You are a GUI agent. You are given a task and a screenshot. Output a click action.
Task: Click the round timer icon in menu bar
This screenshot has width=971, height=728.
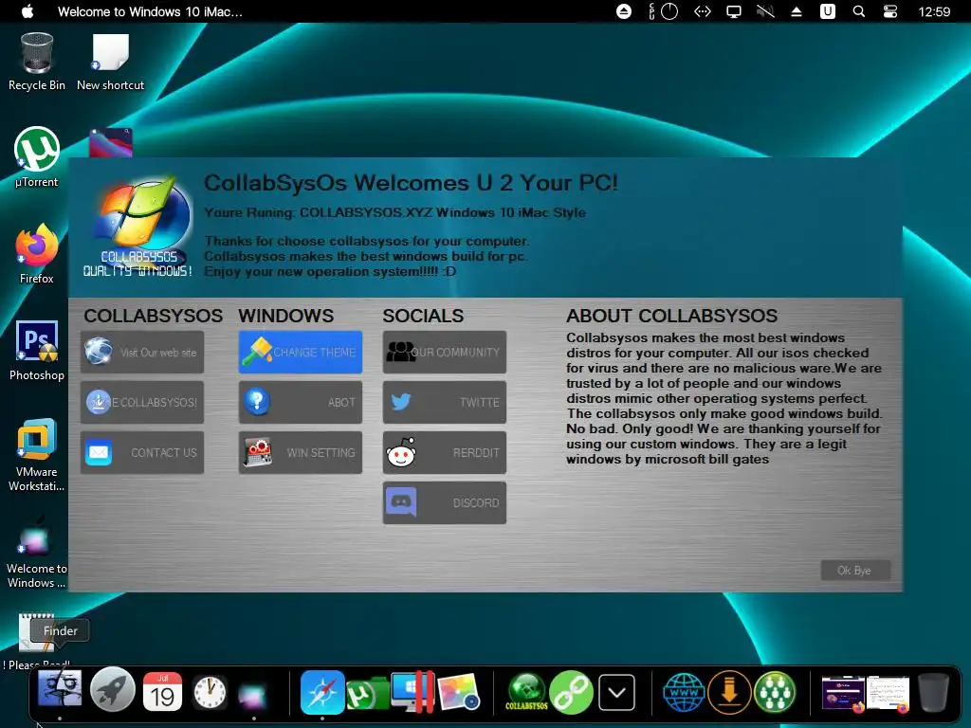click(x=669, y=11)
